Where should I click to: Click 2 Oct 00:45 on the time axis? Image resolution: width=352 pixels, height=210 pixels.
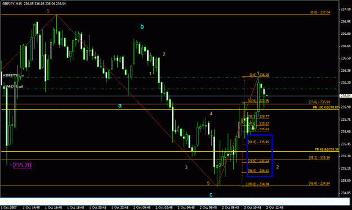click(x=142, y=208)
